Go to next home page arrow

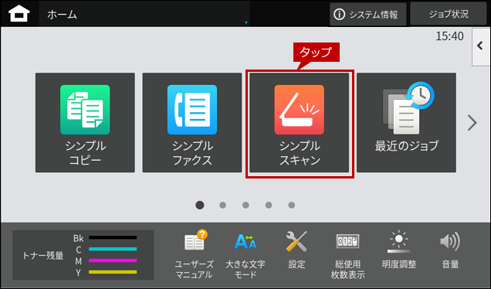[472, 123]
